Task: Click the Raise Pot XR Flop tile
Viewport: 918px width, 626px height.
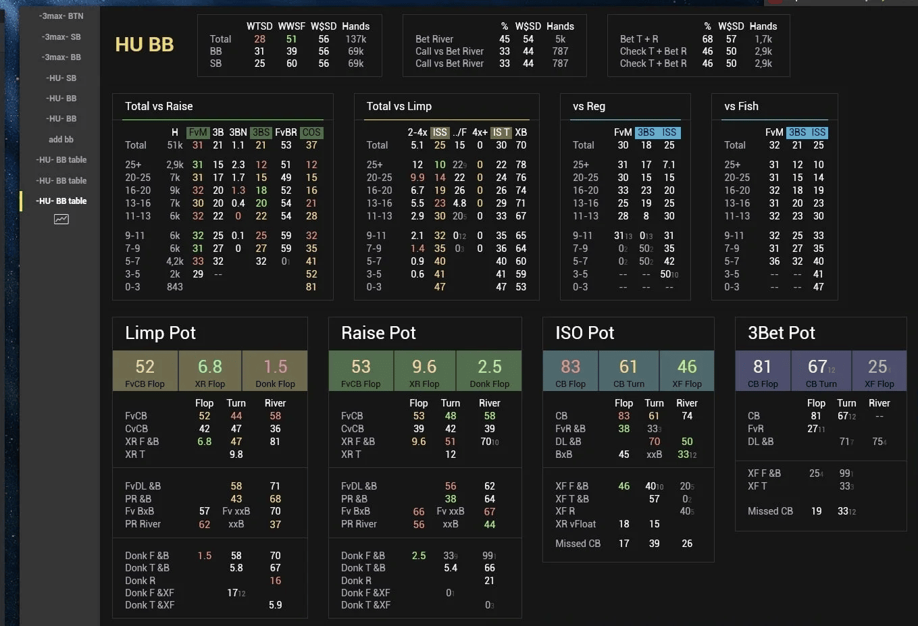Action: 424,371
